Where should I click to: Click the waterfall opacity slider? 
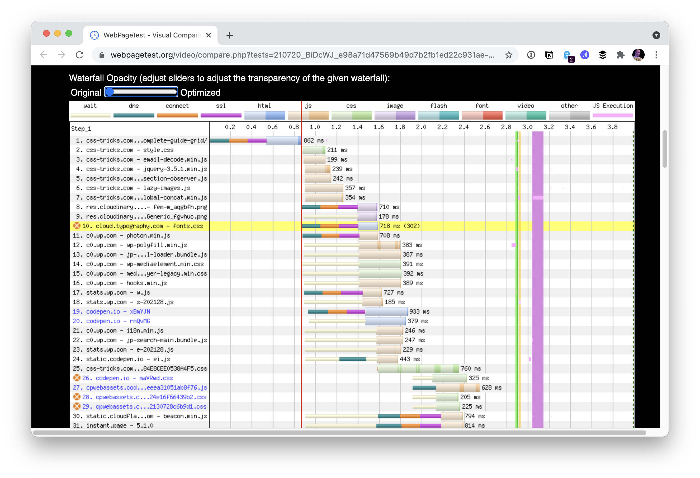pyautogui.click(x=141, y=92)
